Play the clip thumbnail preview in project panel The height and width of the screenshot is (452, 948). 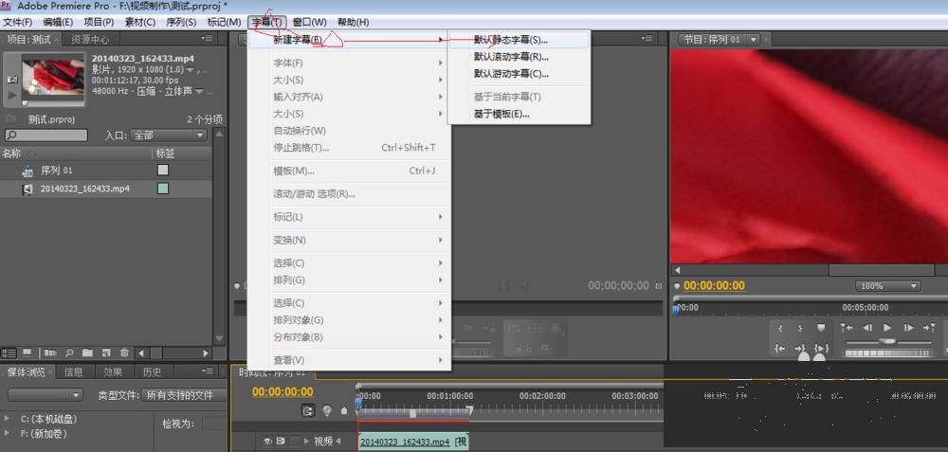click(x=12, y=95)
